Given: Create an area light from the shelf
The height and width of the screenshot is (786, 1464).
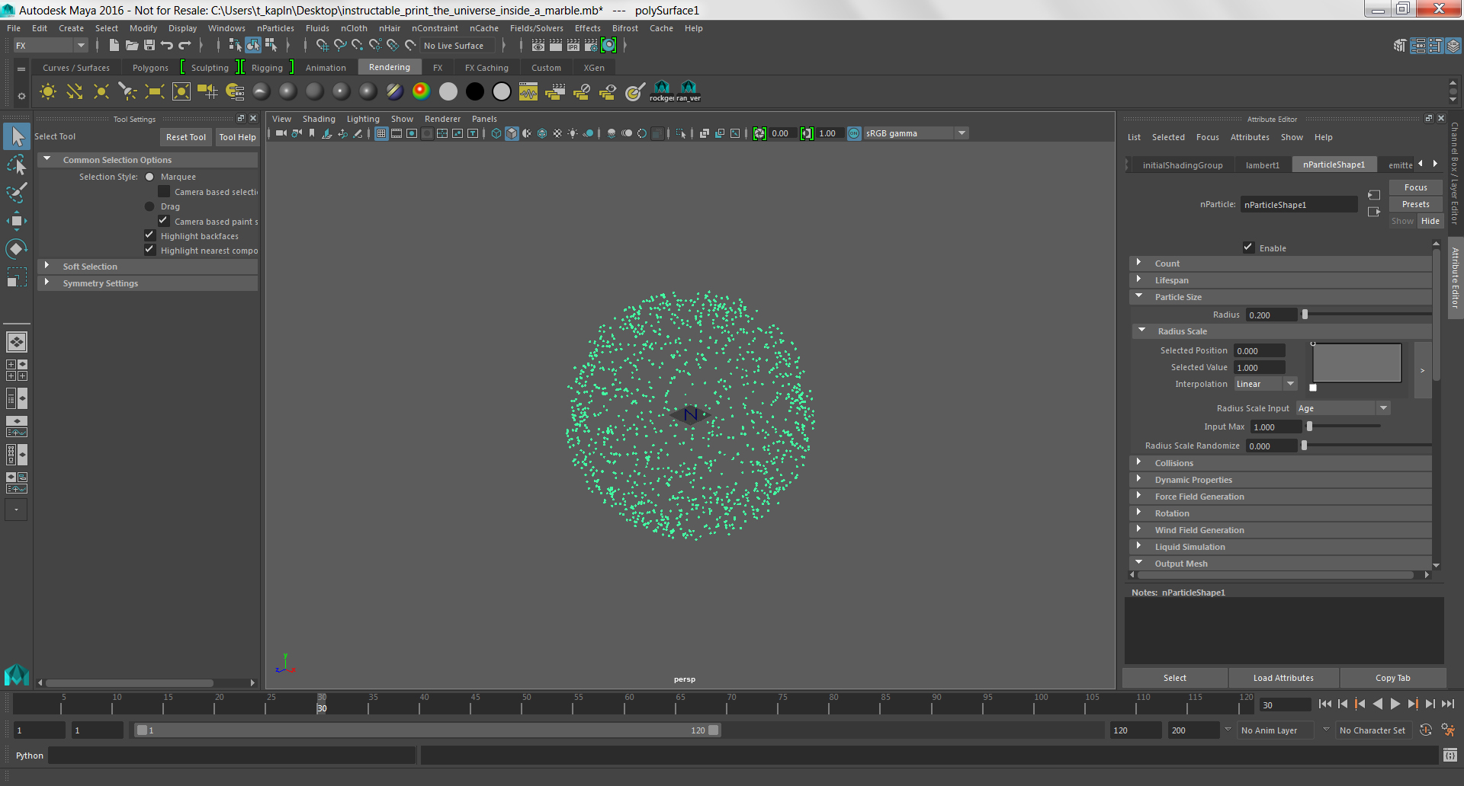Looking at the screenshot, I should tap(155, 92).
